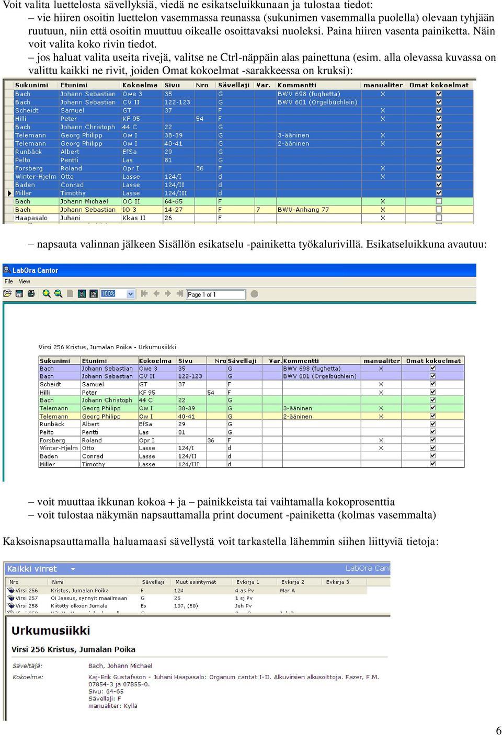Sort by Etunimi column header in top list

(x=90, y=85)
